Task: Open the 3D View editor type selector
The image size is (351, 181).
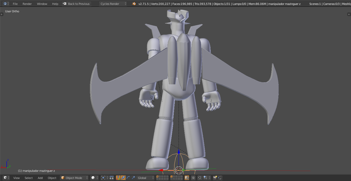Action: (x=6, y=178)
